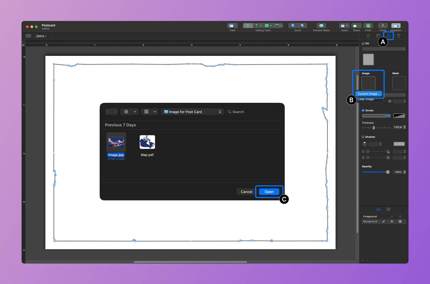Open the Image for Post Card folder dropdown
The width and height of the screenshot is (430, 284).
[x=192, y=112]
